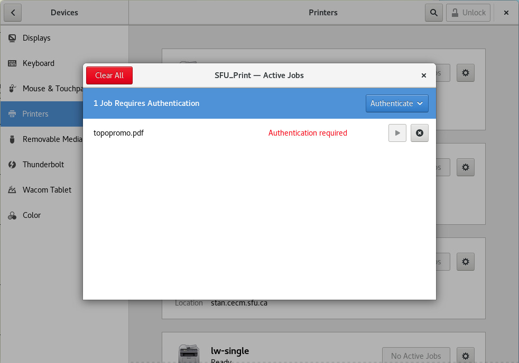The width and height of the screenshot is (519, 363).
Task: Expand the Authenticate dropdown
Action: coord(397,103)
